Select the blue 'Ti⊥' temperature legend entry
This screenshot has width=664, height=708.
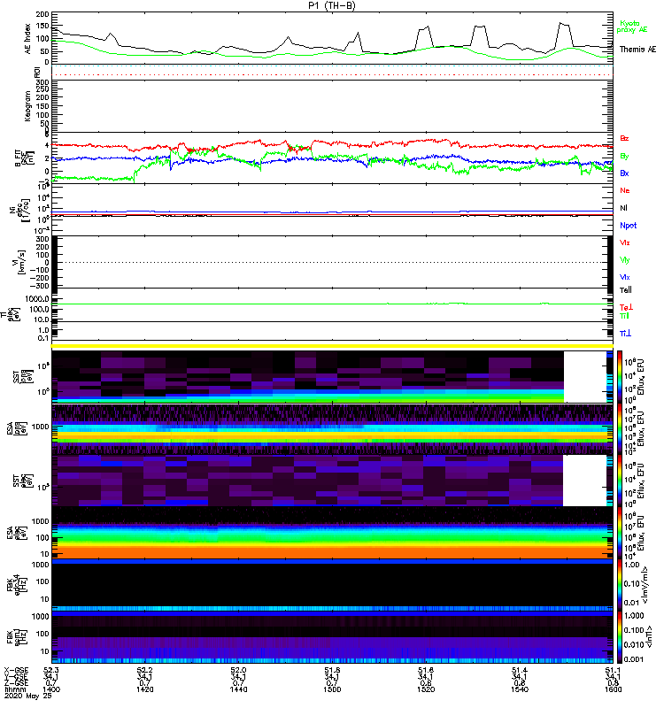click(x=625, y=334)
